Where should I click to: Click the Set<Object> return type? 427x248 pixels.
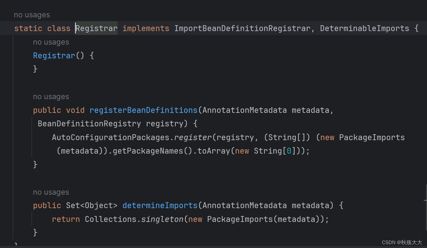tap(92, 205)
